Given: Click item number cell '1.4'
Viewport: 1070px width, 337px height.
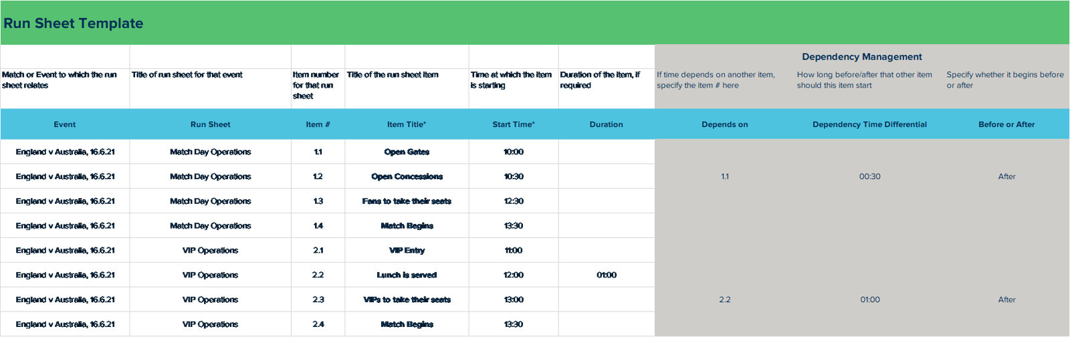Looking at the screenshot, I should click(x=318, y=226).
